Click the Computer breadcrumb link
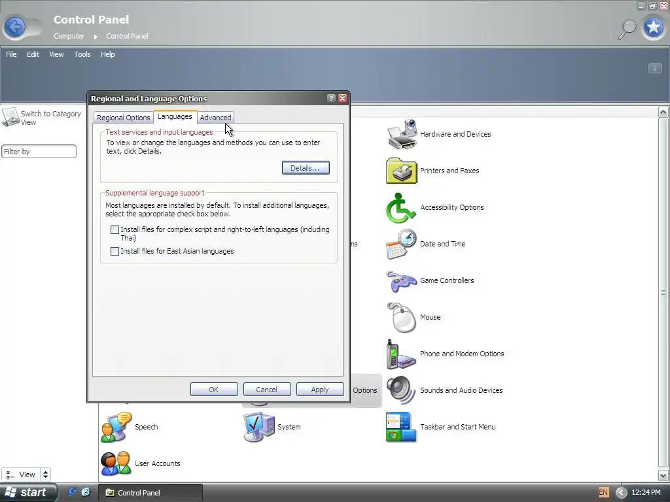This screenshot has height=502, width=670. pyautogui.click(x=69, y=37)
